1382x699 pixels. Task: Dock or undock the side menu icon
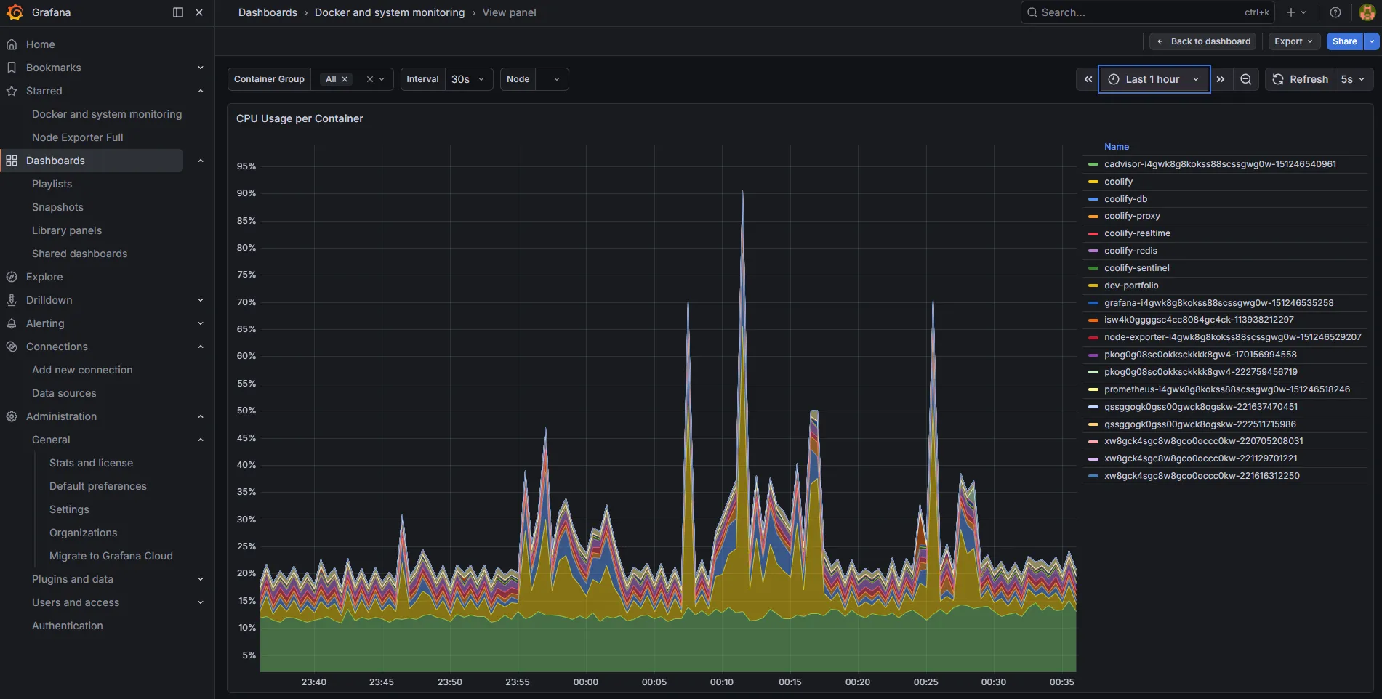(x=178, y=12)
